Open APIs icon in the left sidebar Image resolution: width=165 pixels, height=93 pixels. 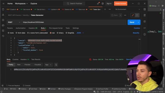(3, 15)
